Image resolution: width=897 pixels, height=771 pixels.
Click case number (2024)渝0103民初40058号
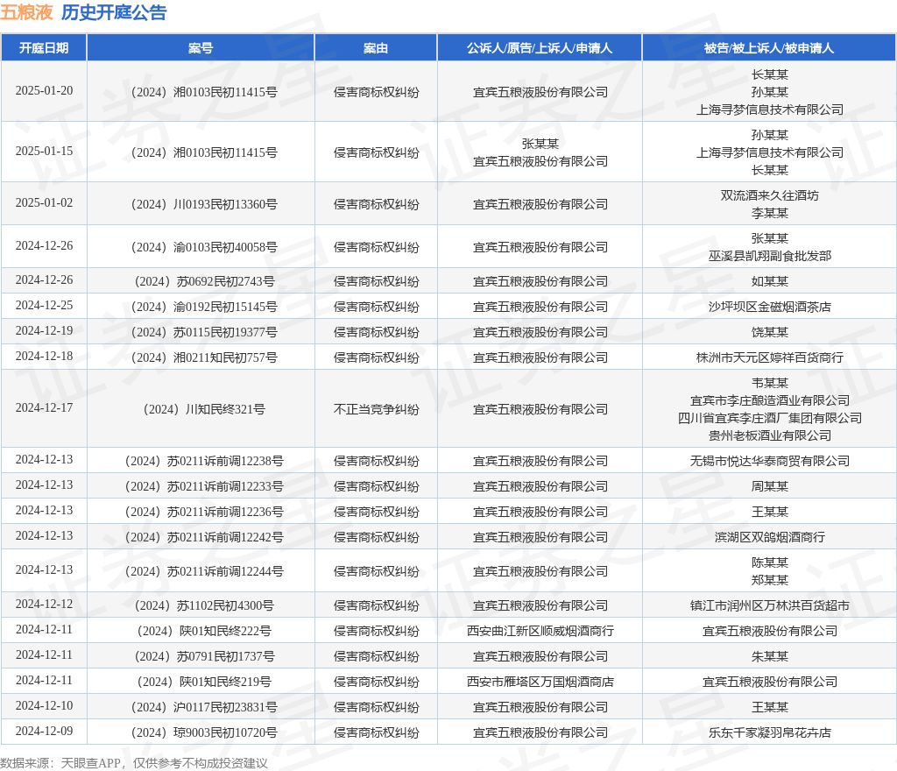(x=204, y=247)
